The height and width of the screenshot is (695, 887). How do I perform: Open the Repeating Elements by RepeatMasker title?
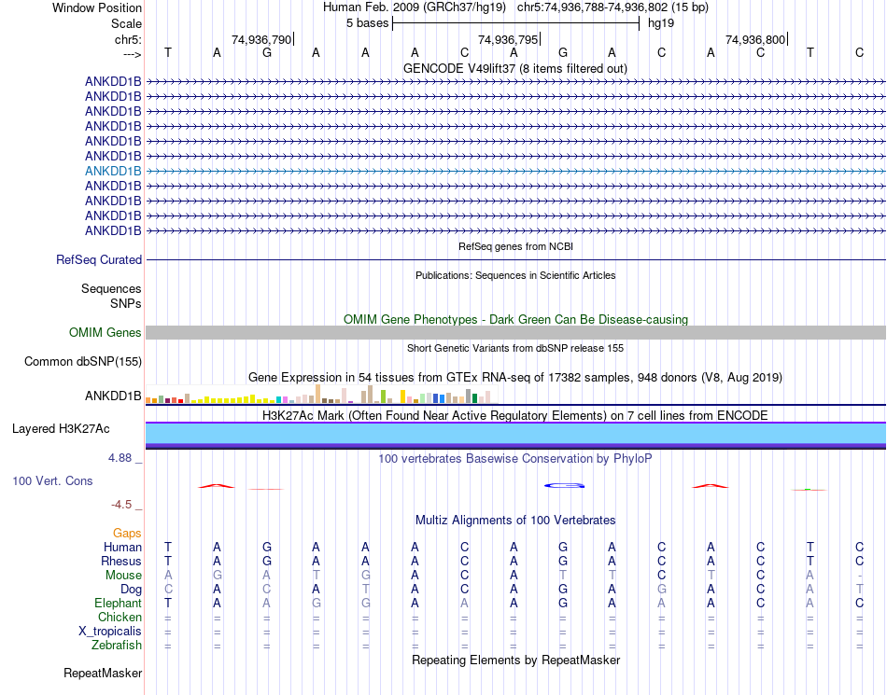coord(516,660)
